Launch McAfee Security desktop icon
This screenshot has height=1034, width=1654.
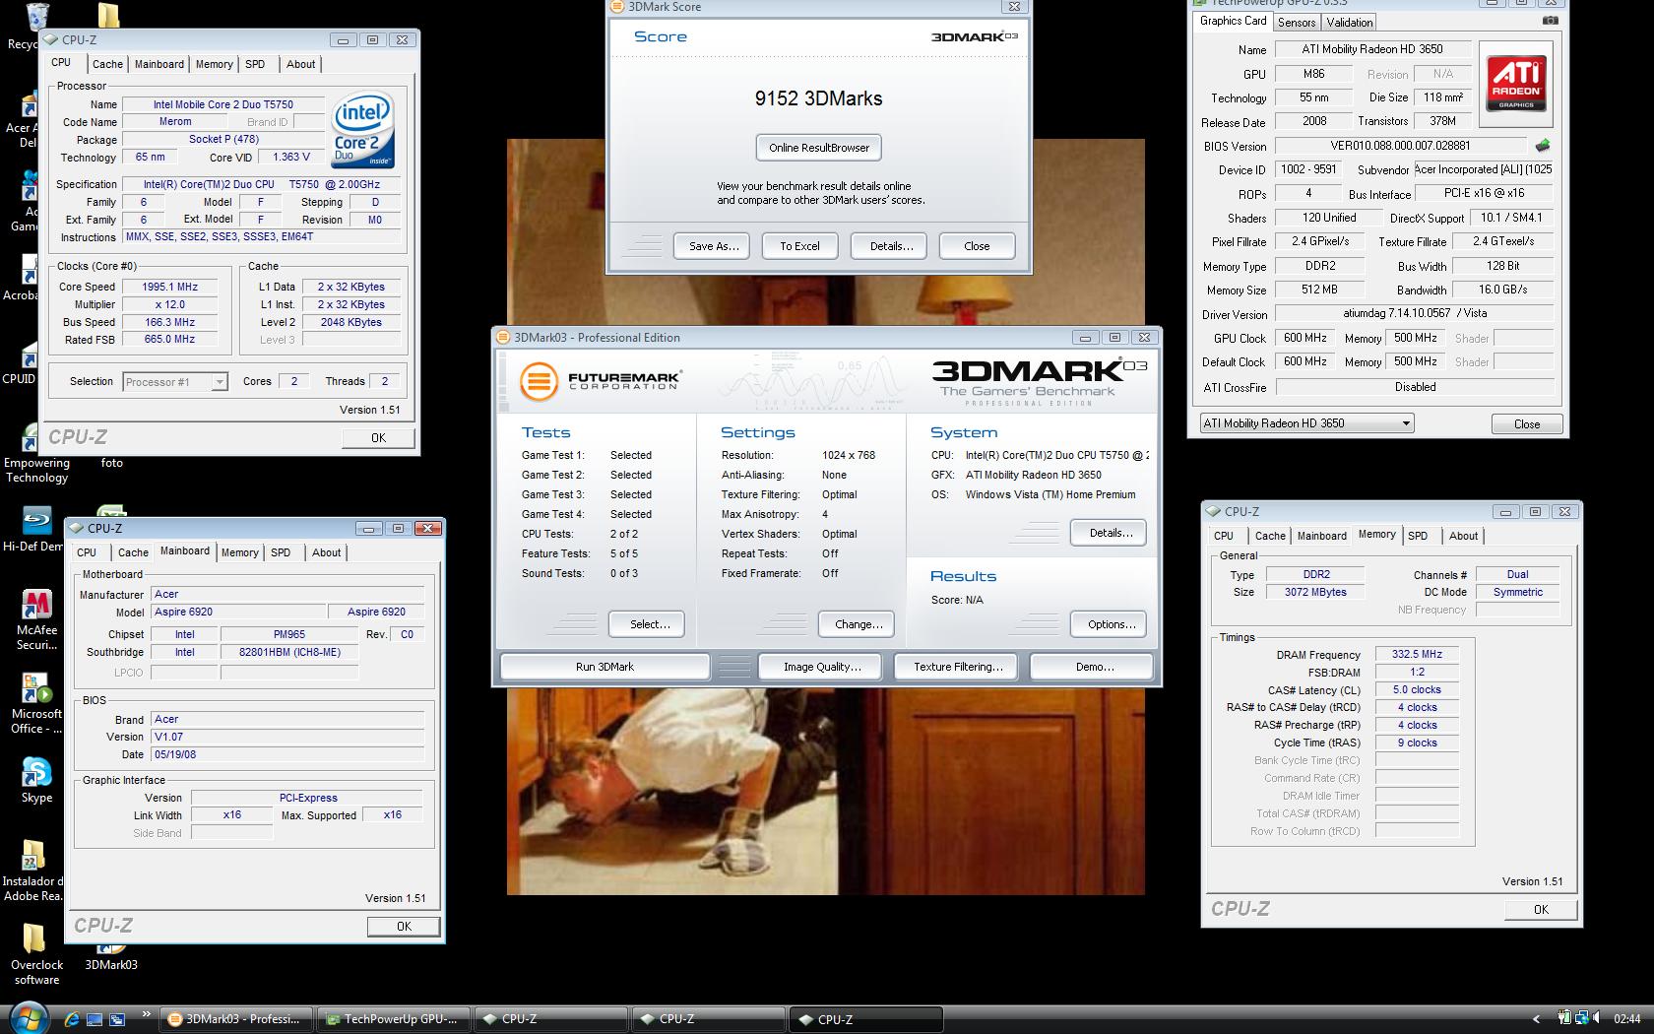click(x=36, y=620)
